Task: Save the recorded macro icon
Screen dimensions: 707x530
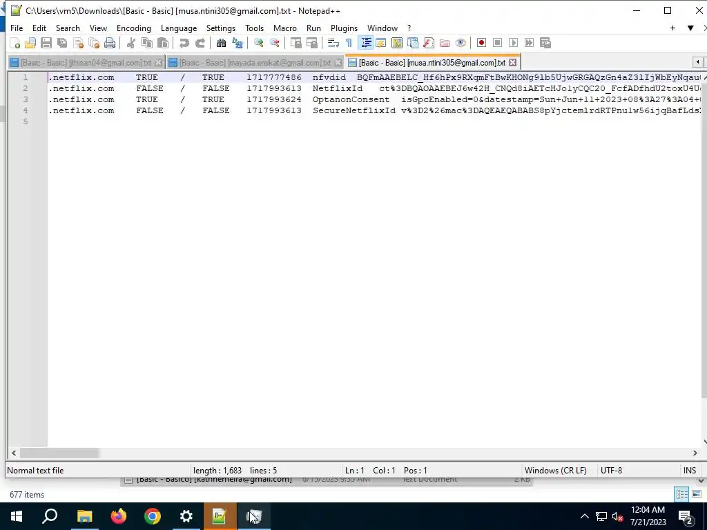Action: click(545, 43)
